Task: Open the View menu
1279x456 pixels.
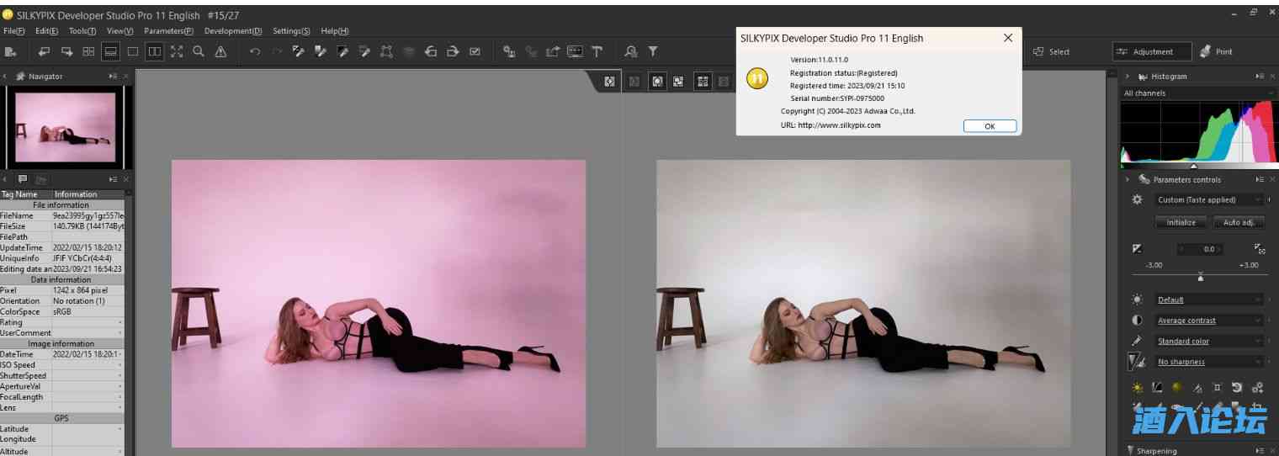Action: pos(120,31)
